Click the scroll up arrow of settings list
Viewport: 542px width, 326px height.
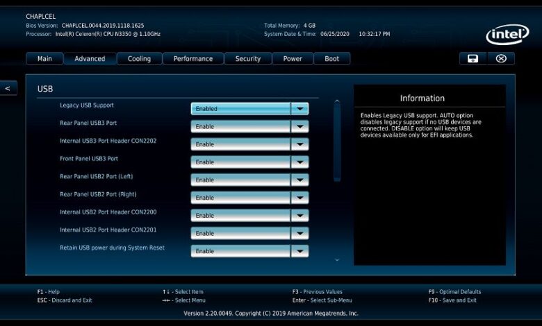[337, 101]
